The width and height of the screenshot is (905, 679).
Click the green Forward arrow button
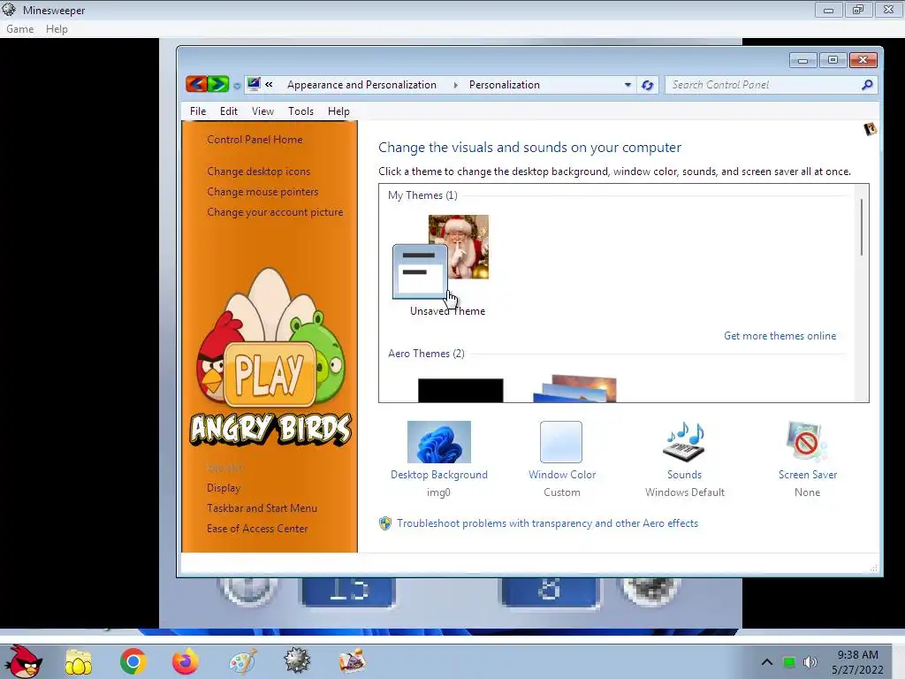pyautogui.click(x=218, y=84)
